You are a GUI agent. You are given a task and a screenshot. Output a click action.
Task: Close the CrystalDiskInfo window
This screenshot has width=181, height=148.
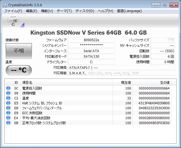[174, 5]
